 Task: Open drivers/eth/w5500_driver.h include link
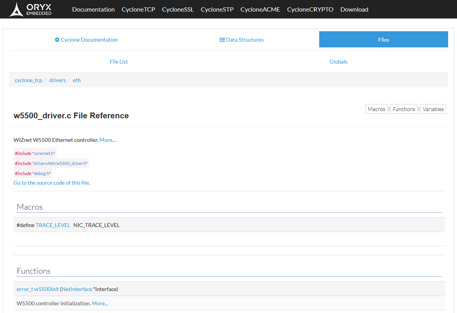[x=60, y=163]
